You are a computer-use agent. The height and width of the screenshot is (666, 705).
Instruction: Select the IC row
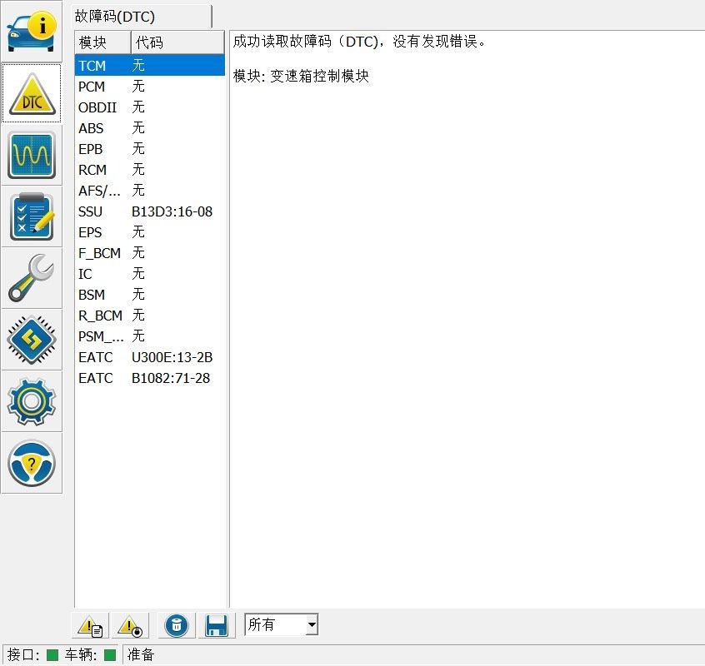pyautogui.click(x=150, y=274)
